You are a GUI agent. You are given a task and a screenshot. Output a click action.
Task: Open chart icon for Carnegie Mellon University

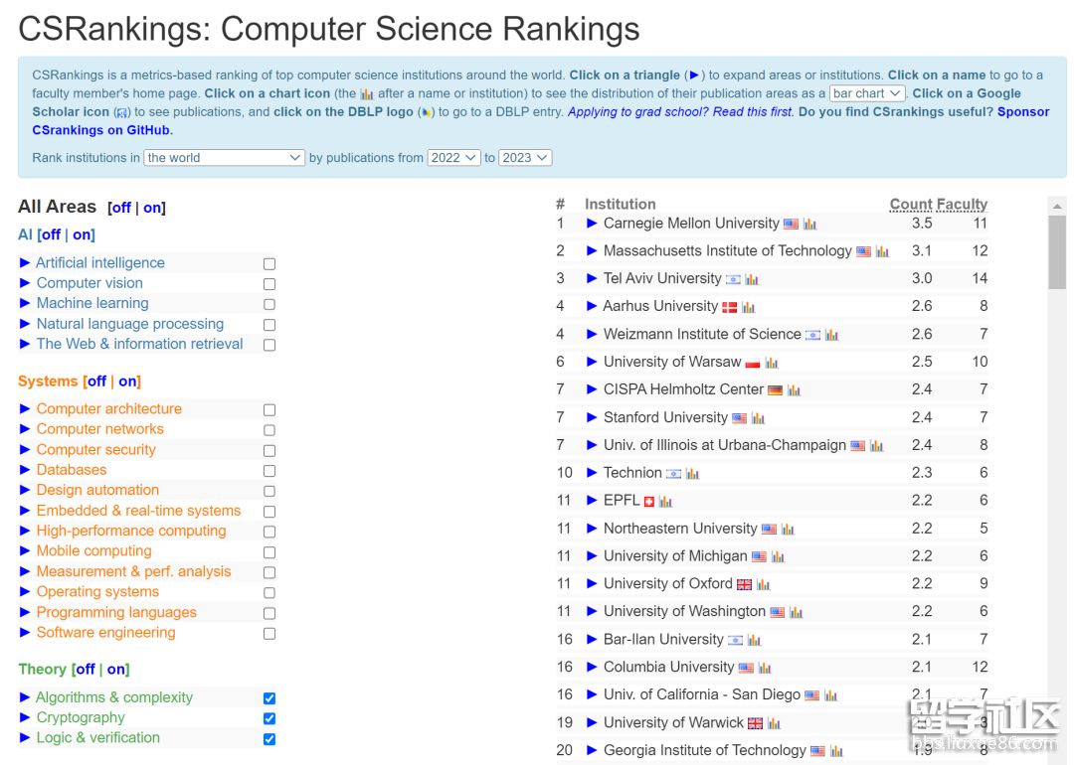pyautogui.click(x=810, y=225)
